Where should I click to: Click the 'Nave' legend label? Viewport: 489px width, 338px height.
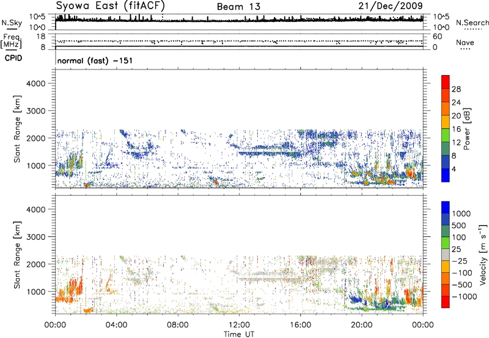[465, 43]
